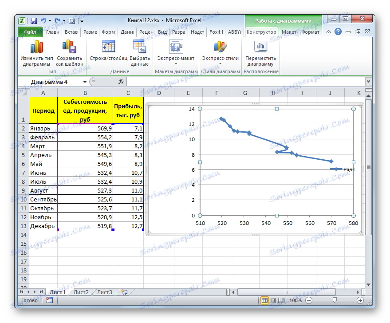Screen dimensions: 390x323
Task: Click cell with value 569,9
Action: (x=85, y=128)
